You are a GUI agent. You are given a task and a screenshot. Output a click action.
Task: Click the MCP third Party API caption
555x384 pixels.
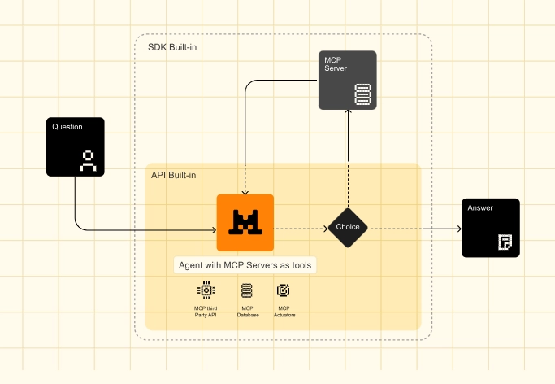pyautogui.click(x=206, y=312)
